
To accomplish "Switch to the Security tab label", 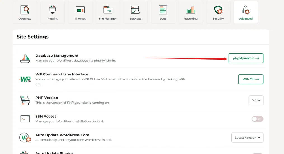I will point(218,19).
